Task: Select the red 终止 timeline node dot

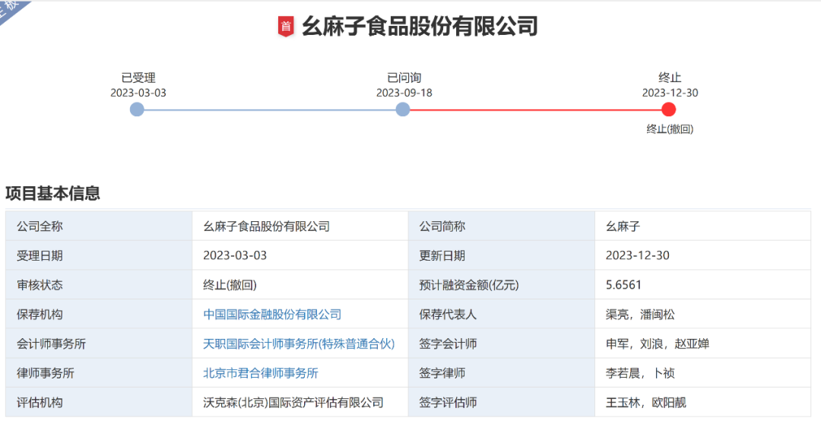Action: (x=669, y=109)
